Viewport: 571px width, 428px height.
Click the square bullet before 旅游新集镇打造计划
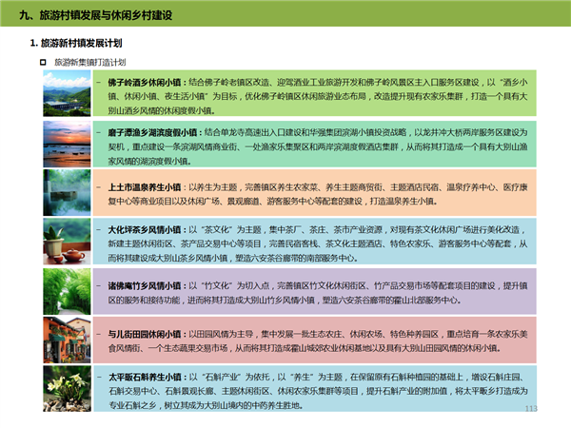point(42,62)
